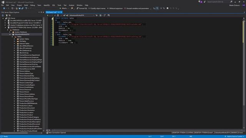Open the AdventureWorks2014 database dropdown

pyautogui.click(x=81, y=15)
